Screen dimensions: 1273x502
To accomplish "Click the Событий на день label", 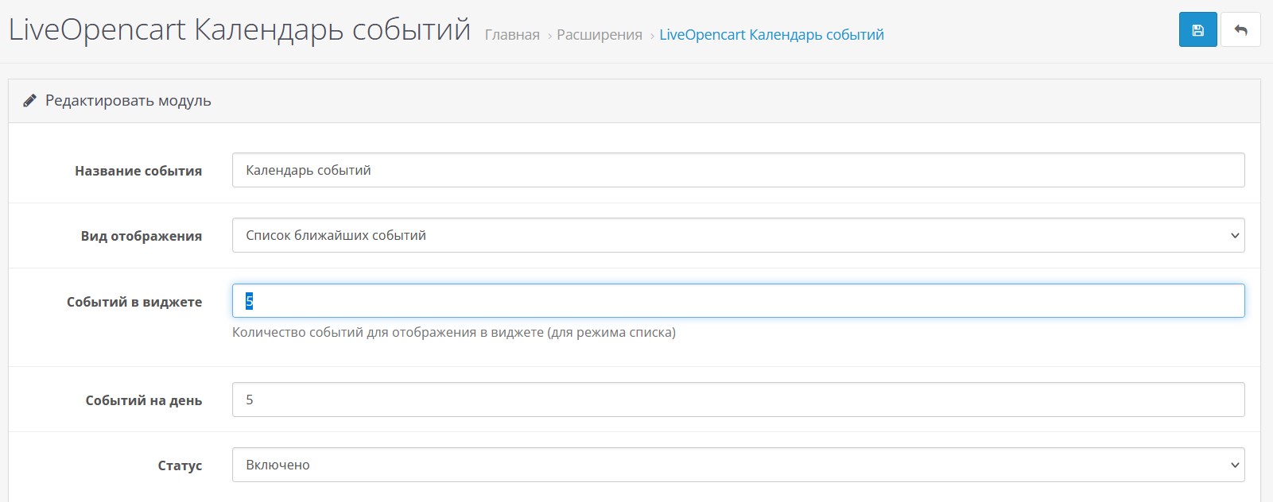I will pos(143,400).
